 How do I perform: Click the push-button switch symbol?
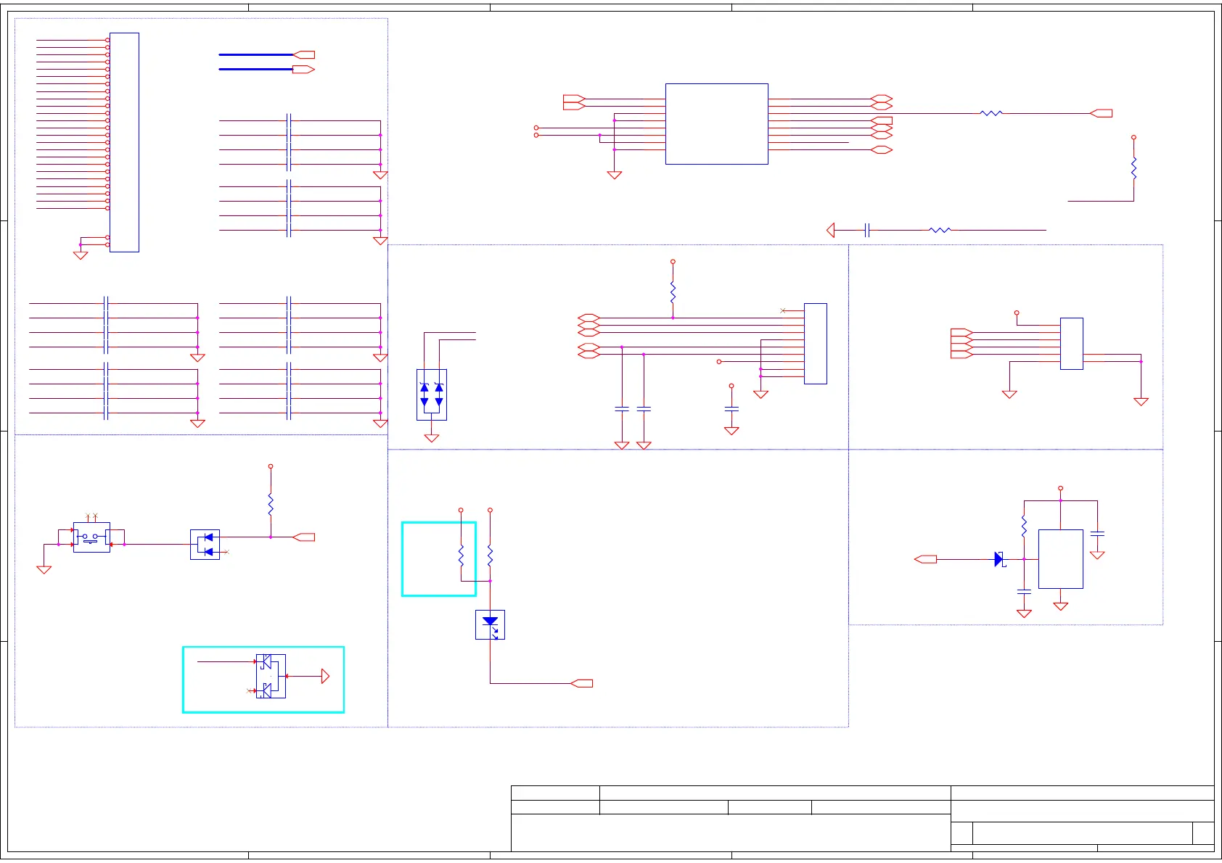pos(91,537)
